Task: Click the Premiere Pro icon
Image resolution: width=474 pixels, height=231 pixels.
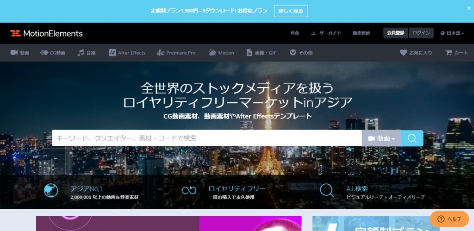Action: click(161, 53)
